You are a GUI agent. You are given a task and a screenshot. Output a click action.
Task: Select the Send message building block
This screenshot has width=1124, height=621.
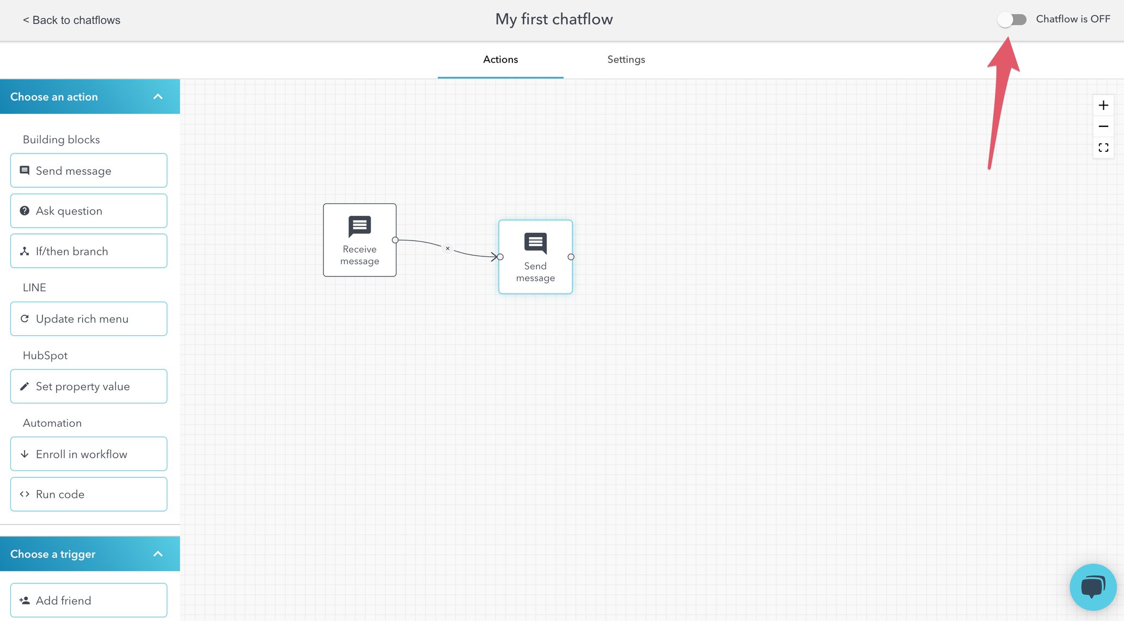point(88,170)
